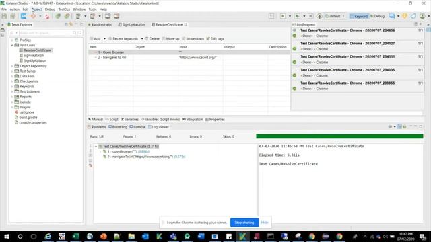Open the Run button dropdown arrow

tap(290, 16)
